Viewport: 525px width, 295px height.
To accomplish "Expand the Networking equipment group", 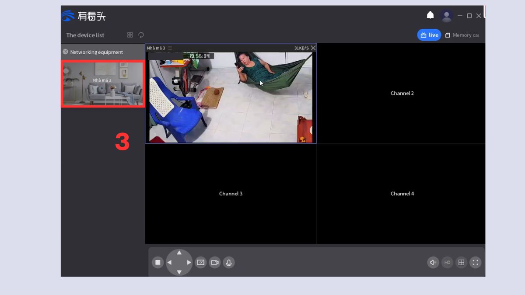I will click(x=93, y=52).
